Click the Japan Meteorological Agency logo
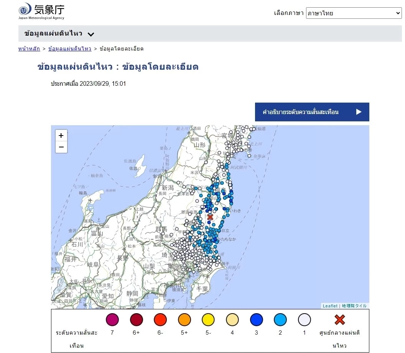Viewport: 405px width, 353px height. 41,11
